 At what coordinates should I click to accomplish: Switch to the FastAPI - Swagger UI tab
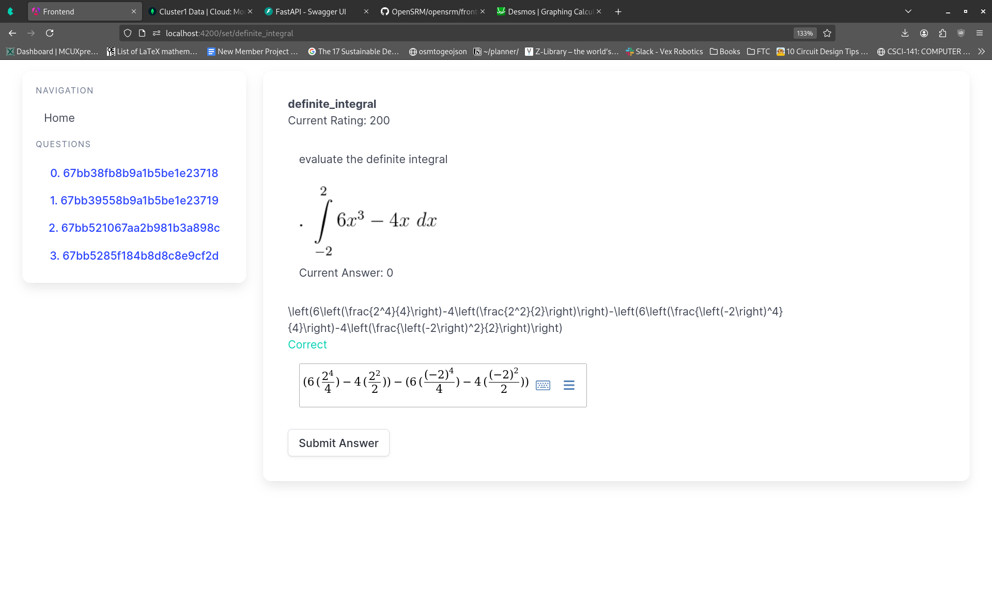310,11
